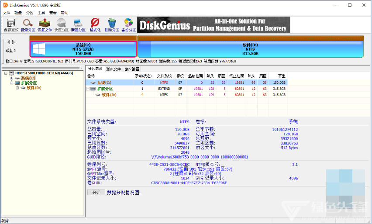The height and width of the screenshot is (224, 372).
Task: Collapse the 扩展分区 node in the left tree
Action: [x=11, y=83]
